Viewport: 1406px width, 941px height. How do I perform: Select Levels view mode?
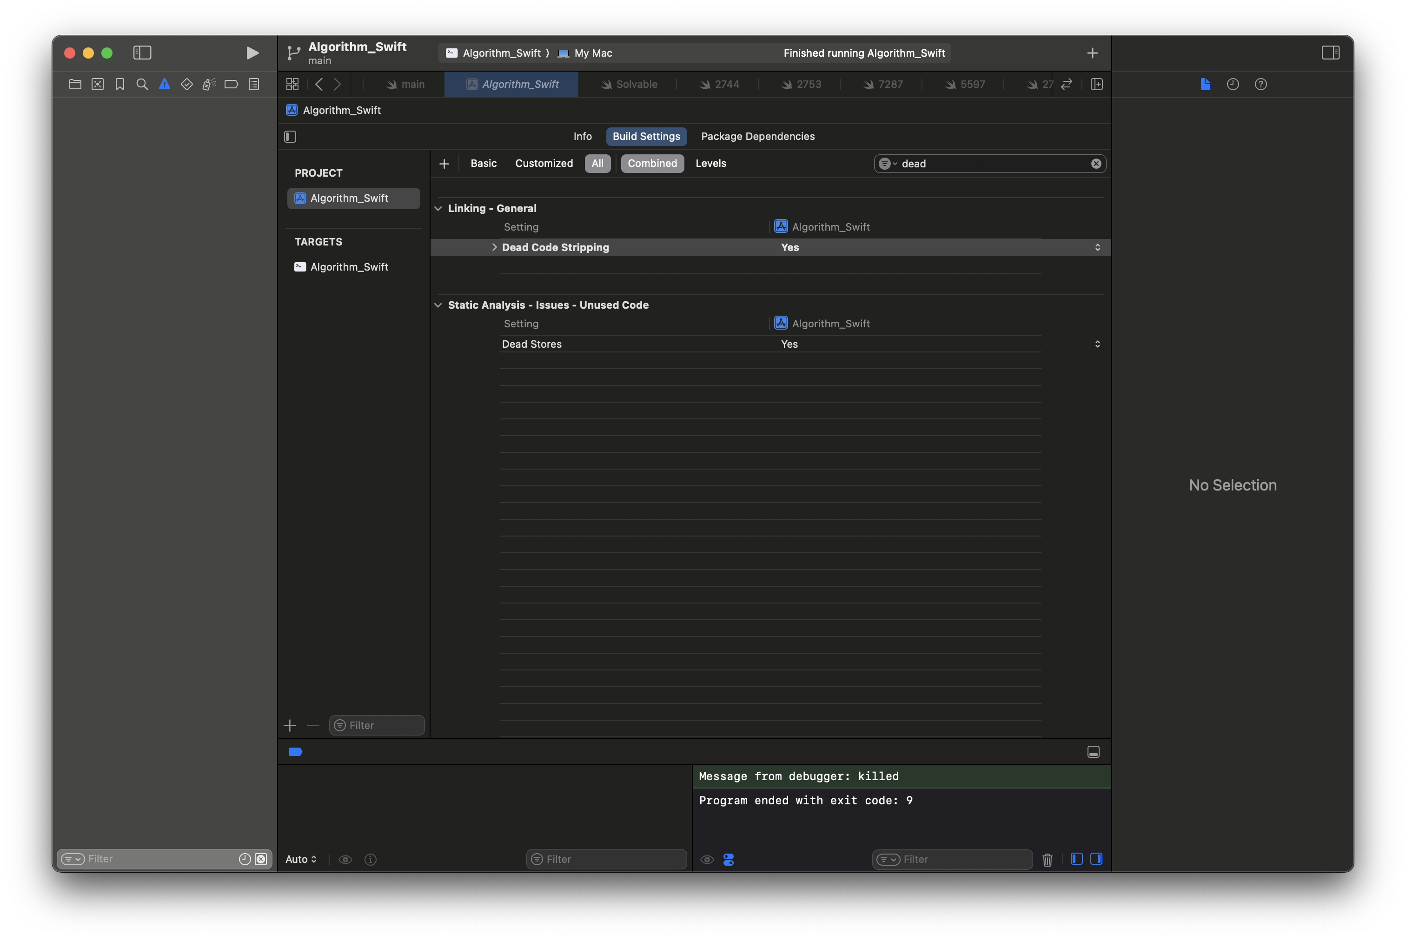[x=710, y=163]
